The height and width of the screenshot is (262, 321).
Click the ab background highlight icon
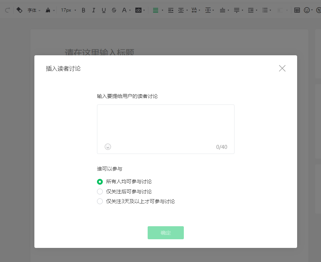pos(138,10)
